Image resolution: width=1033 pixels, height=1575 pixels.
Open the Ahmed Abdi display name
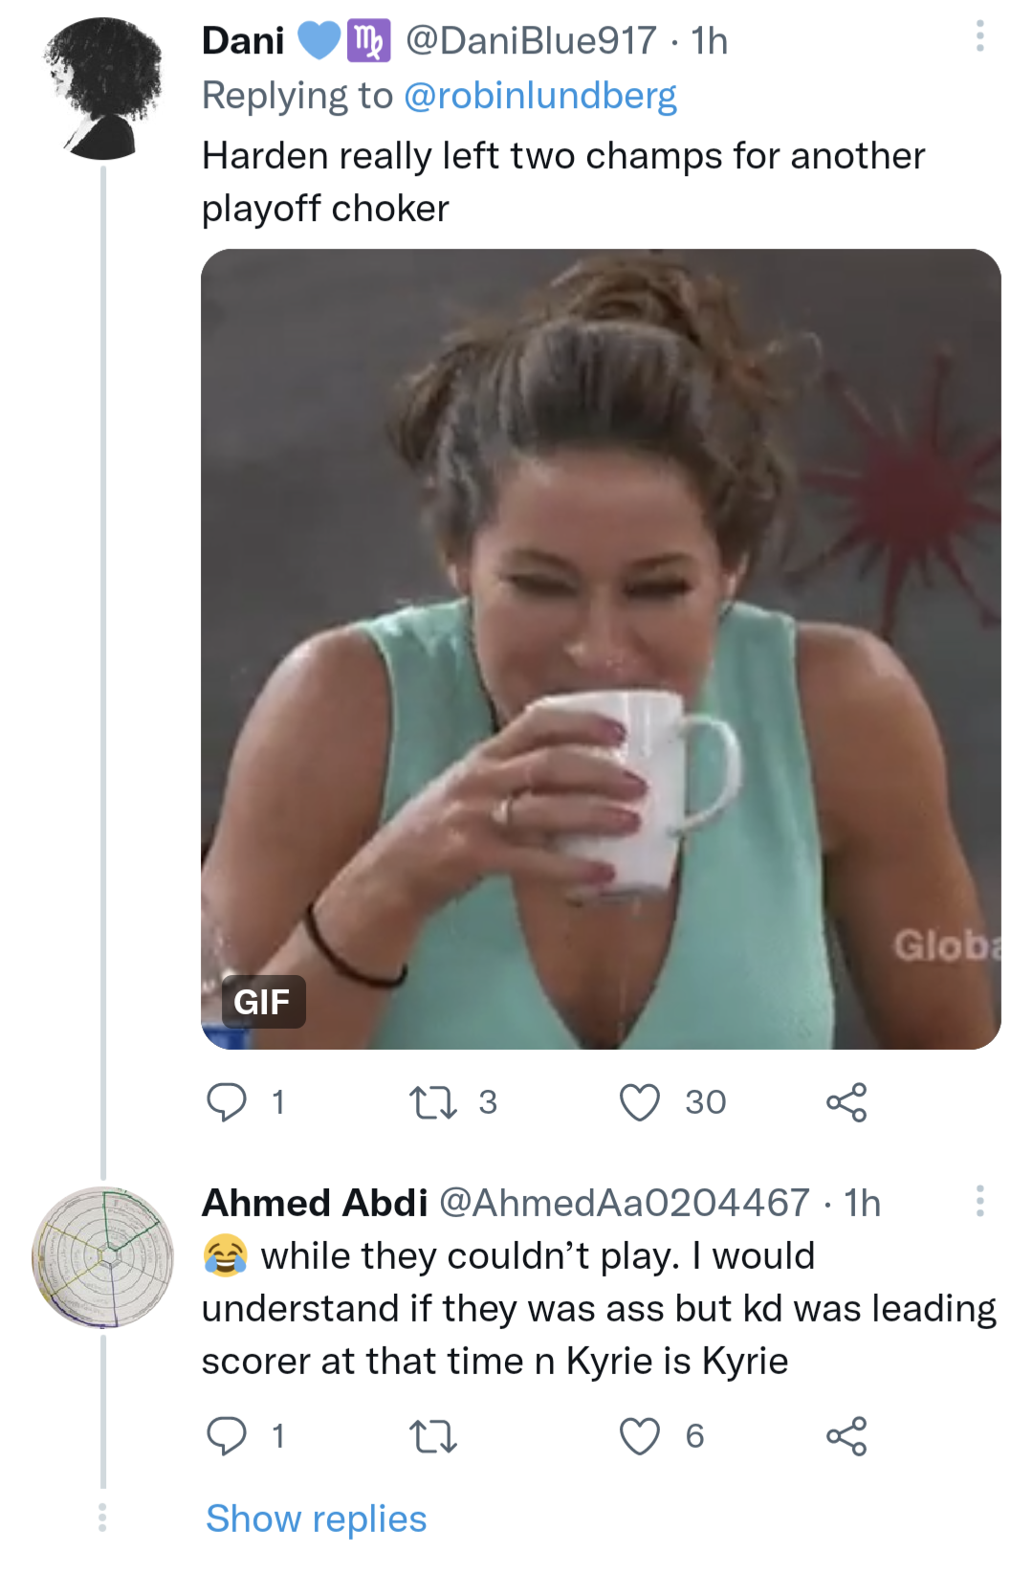point(315,1203)
